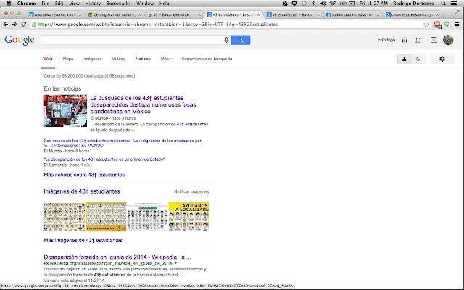
Task: Open the Wi-Fi status icon
Action: coord(333,4)
